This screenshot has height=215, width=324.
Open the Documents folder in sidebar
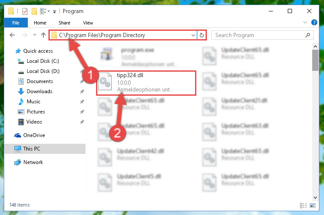pos(35,81)
